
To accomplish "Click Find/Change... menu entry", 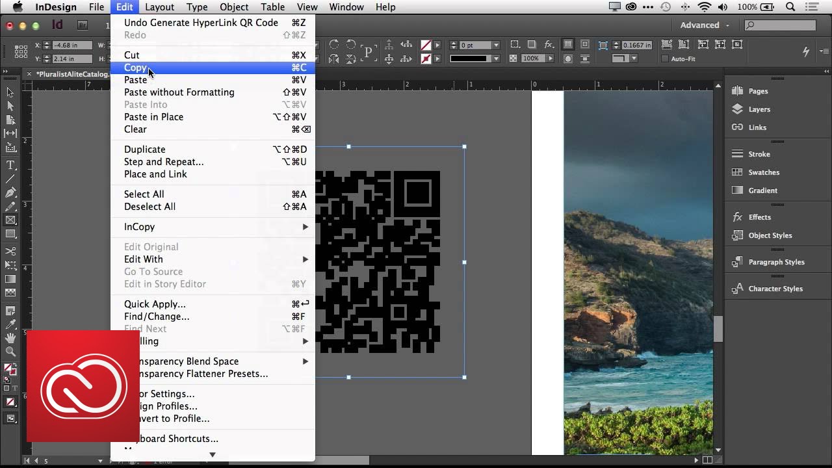I will click(157, 317).
